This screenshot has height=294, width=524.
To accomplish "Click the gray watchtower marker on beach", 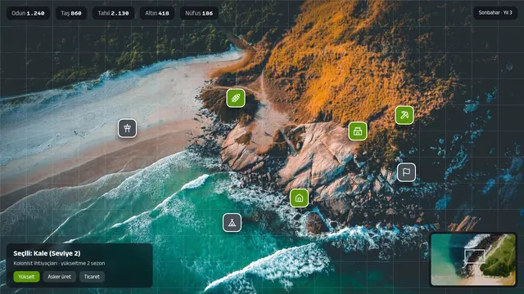I will coord(128,128).
